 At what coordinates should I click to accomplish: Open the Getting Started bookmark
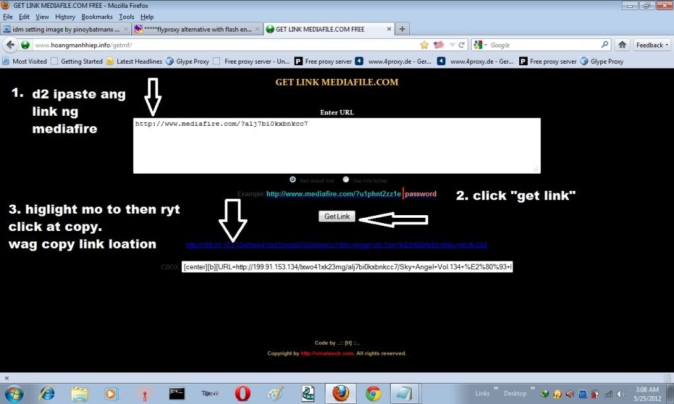[x=76, y=61]
